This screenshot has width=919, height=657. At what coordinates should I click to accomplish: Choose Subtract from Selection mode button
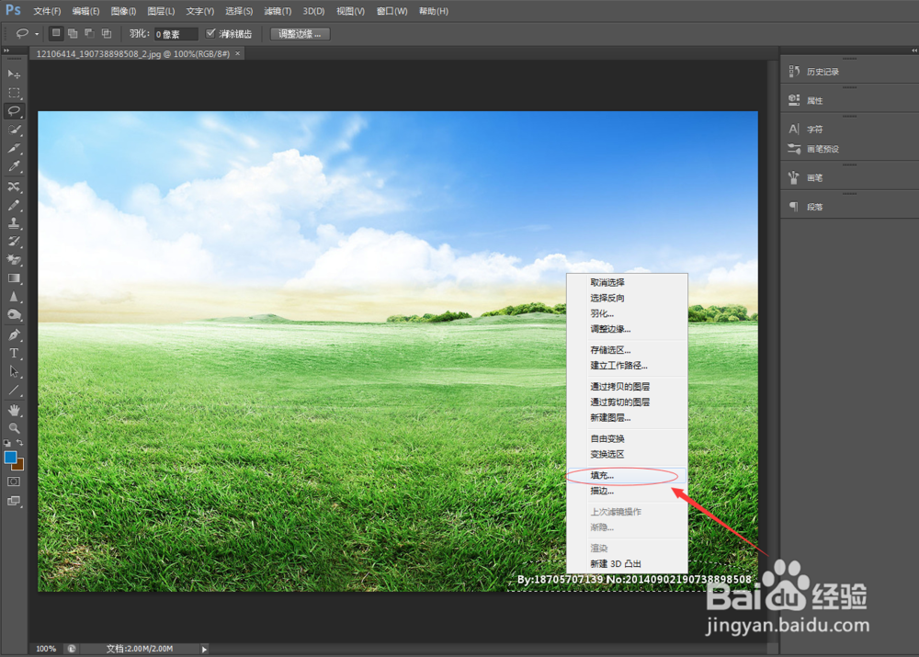point(89,33)
